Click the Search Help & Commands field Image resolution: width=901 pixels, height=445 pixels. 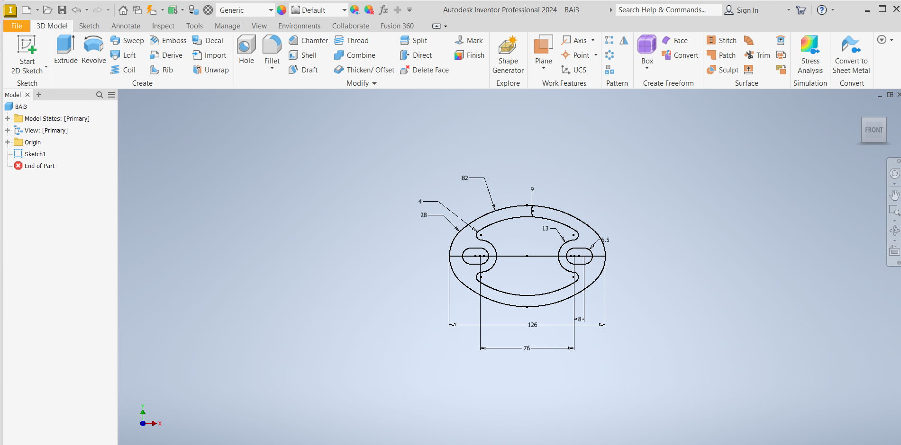(x=668, y=10)
